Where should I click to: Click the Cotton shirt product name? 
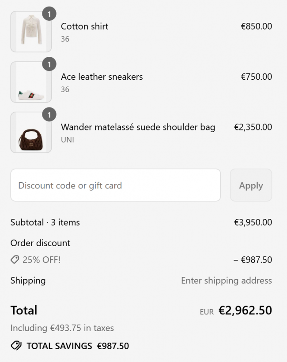tap(84, 26)
